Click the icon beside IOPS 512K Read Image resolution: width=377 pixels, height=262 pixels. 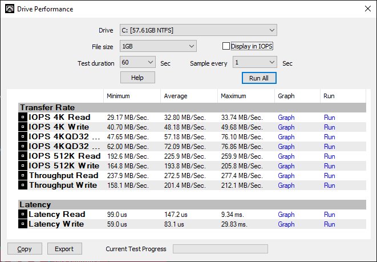click(x=23, y=156)
